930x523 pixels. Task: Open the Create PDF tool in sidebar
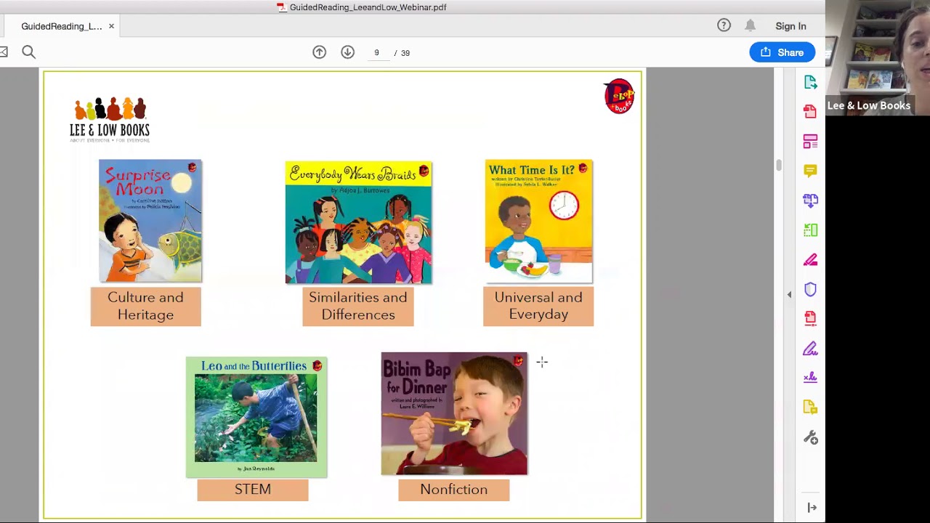810,112
